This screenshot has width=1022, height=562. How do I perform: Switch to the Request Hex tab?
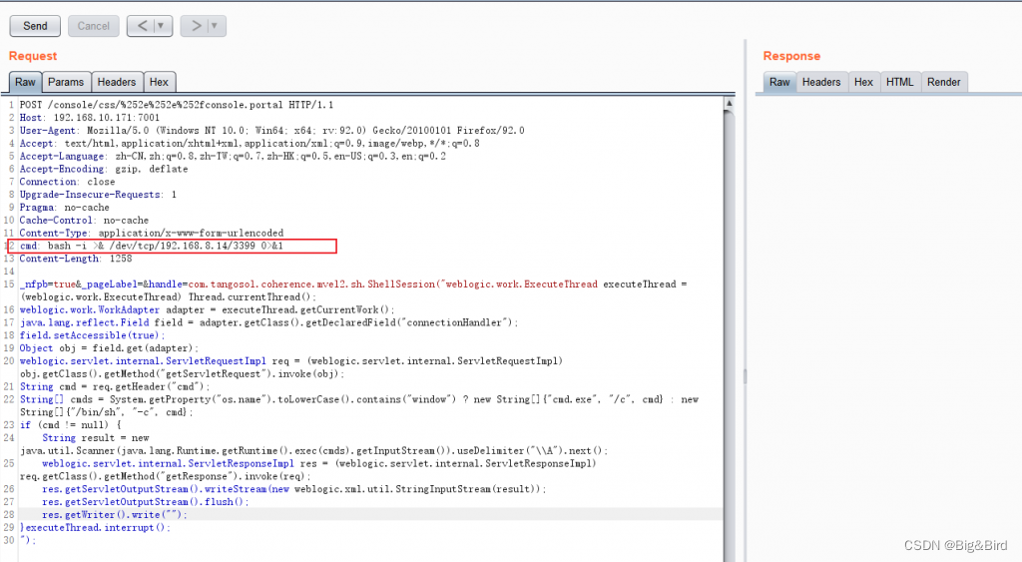point(159,82)
